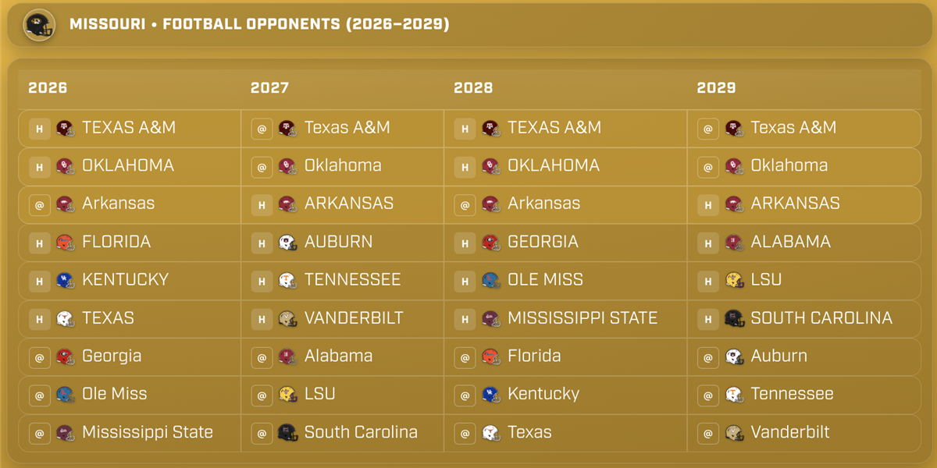Click the Auburn helmet icon in 2027
This screenshot has width=937, height=468.
pyautogui.click(x=287, y=243)
